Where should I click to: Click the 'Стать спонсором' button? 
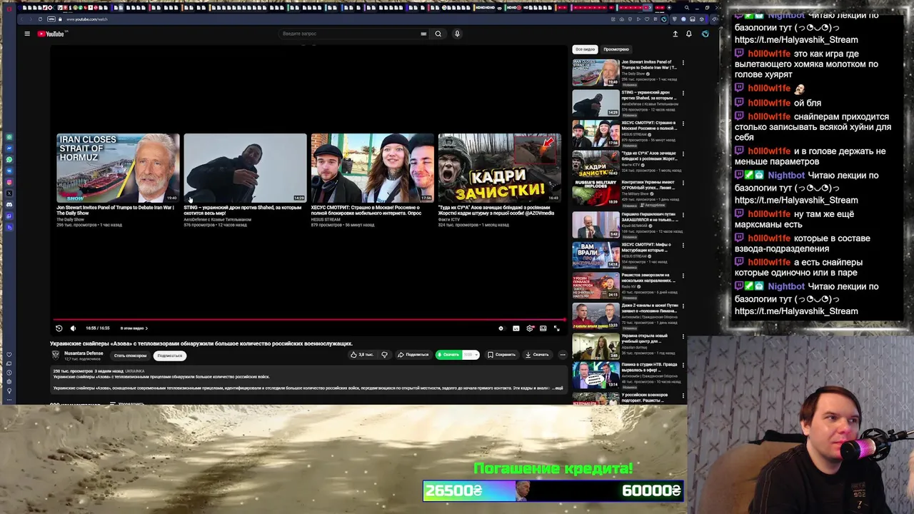[x=130, y=356]
